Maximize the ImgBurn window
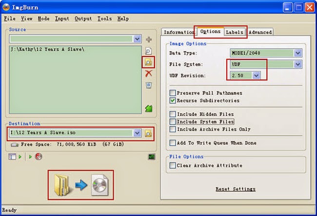The width and height of the screenshot is (317, 216). [x=298, y=7]
